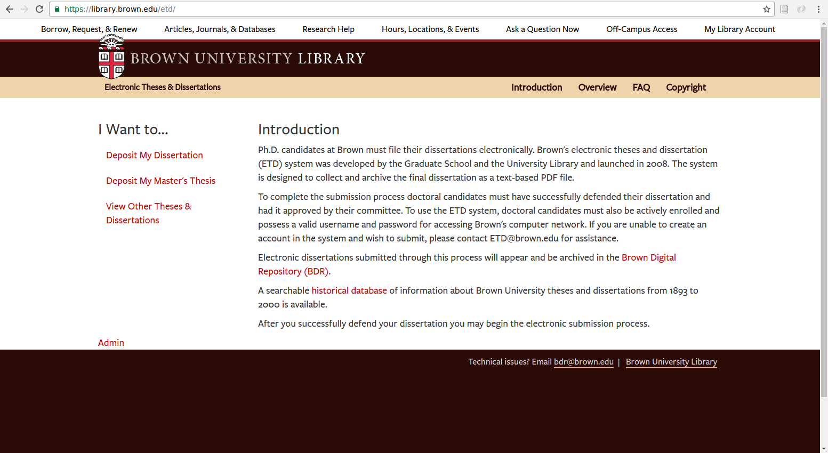Click the green secure padlock icon
This screenshot has height=453, width=828.
point(57,9)
